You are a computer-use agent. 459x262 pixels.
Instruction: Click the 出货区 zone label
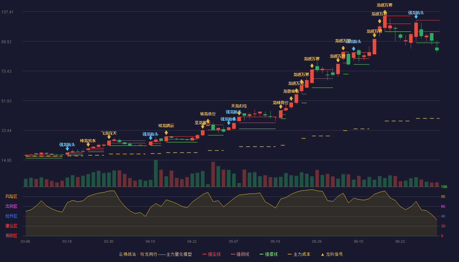click(x=11, y=206)
